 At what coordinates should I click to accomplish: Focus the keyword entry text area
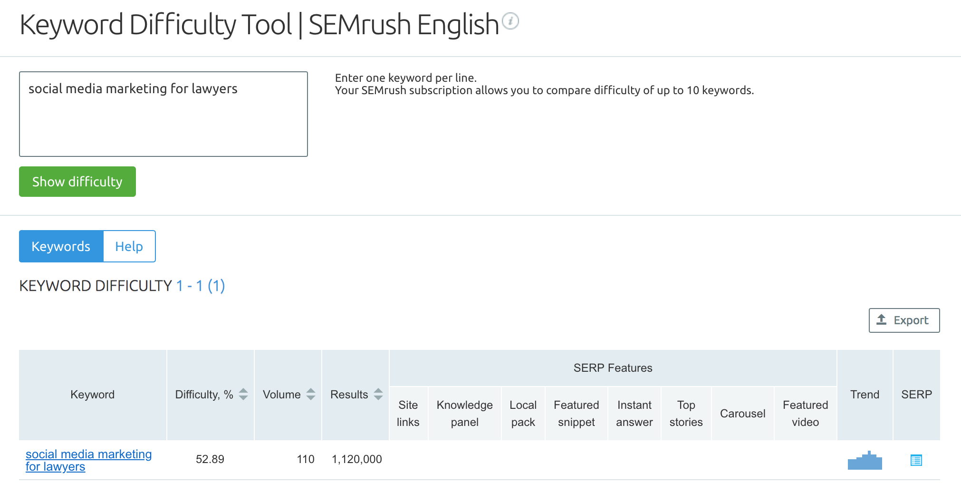pos(163,114)
